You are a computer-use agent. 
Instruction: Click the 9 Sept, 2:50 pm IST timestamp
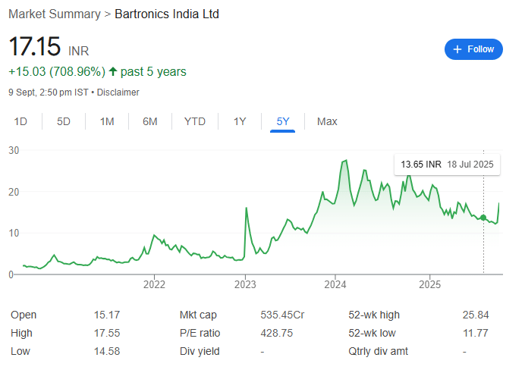tap(49, 92)
